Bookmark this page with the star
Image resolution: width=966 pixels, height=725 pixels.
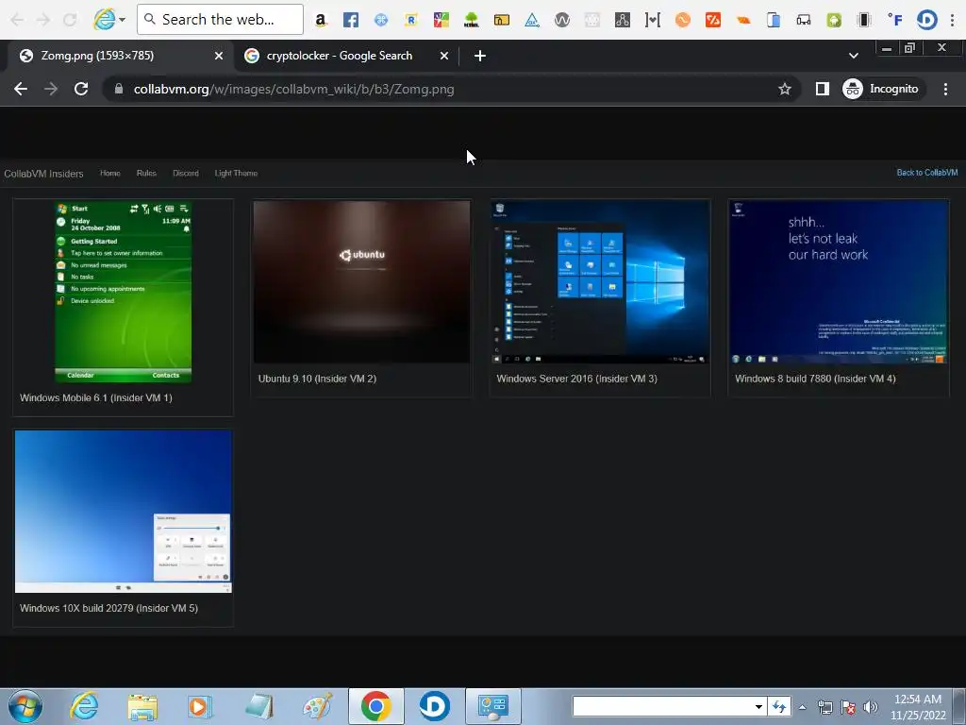784,89
